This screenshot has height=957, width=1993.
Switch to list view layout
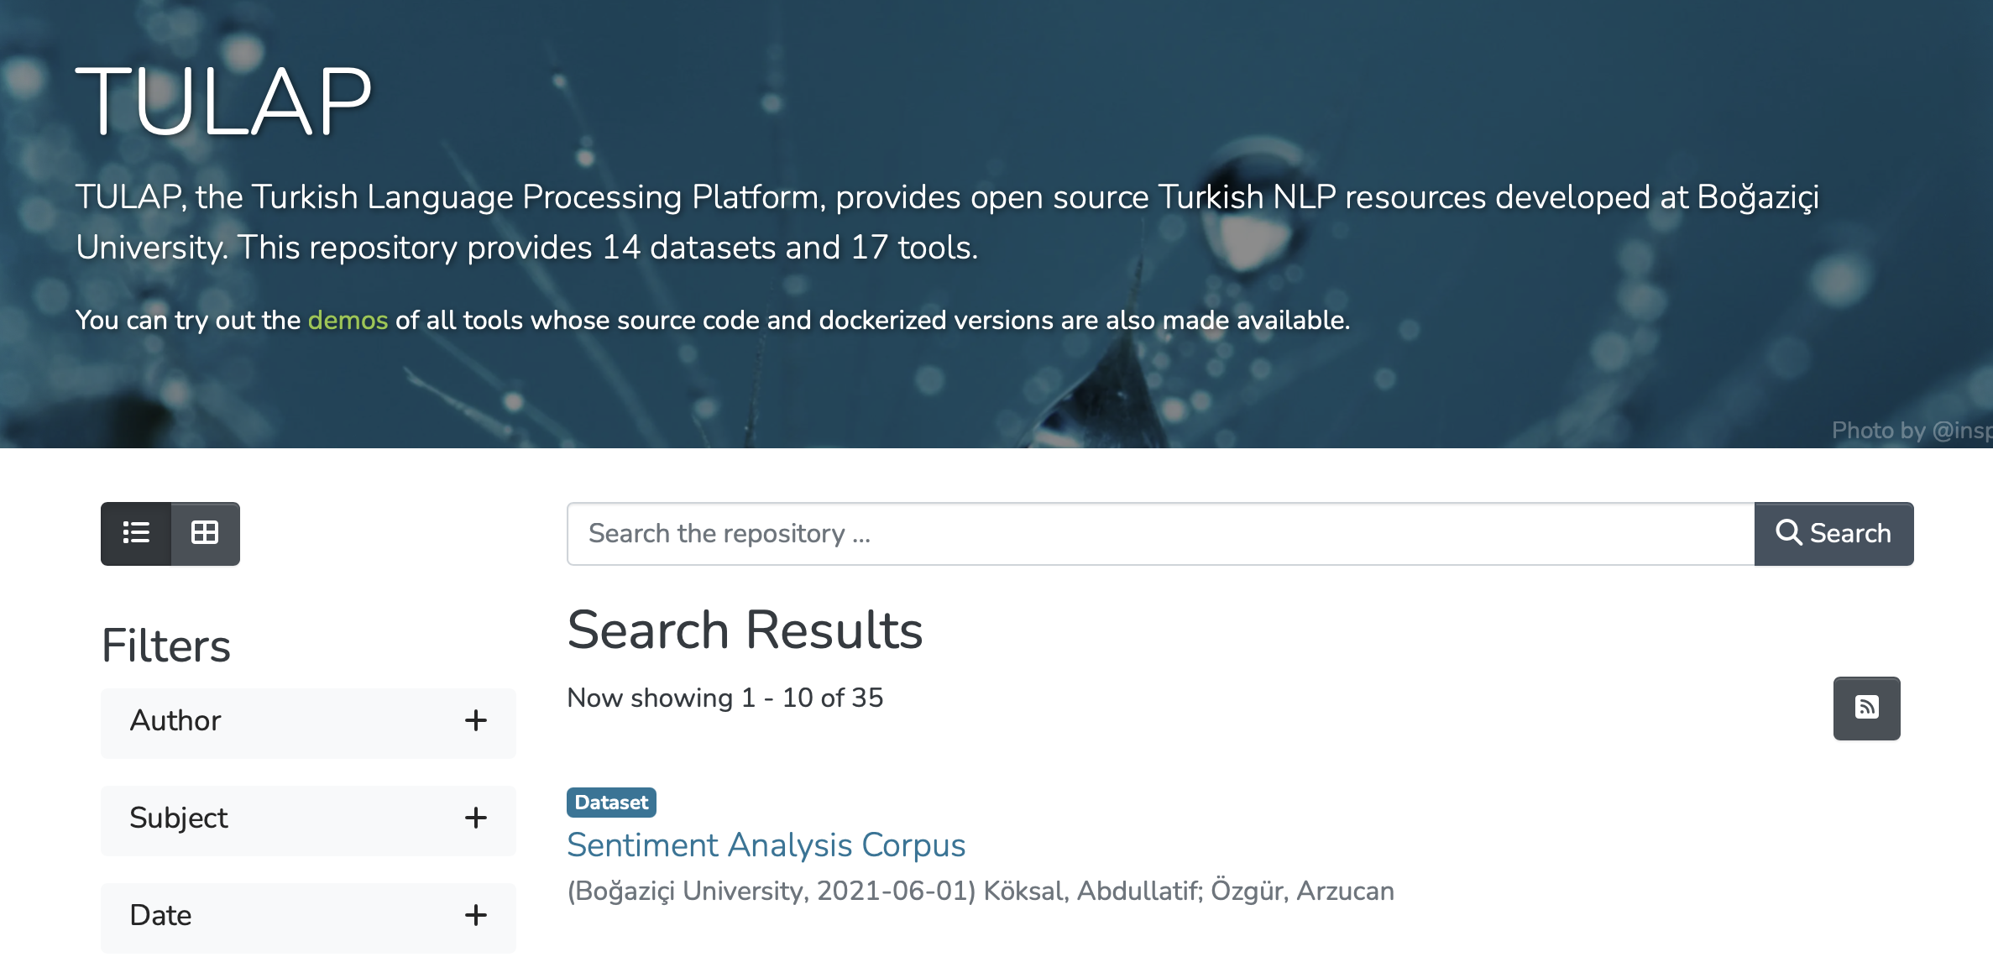pyautogui.click(x=136, y=533)
